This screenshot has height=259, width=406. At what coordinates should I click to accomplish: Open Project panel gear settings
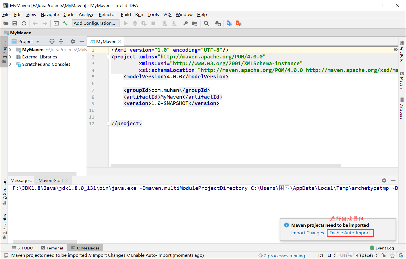[73, 41]
